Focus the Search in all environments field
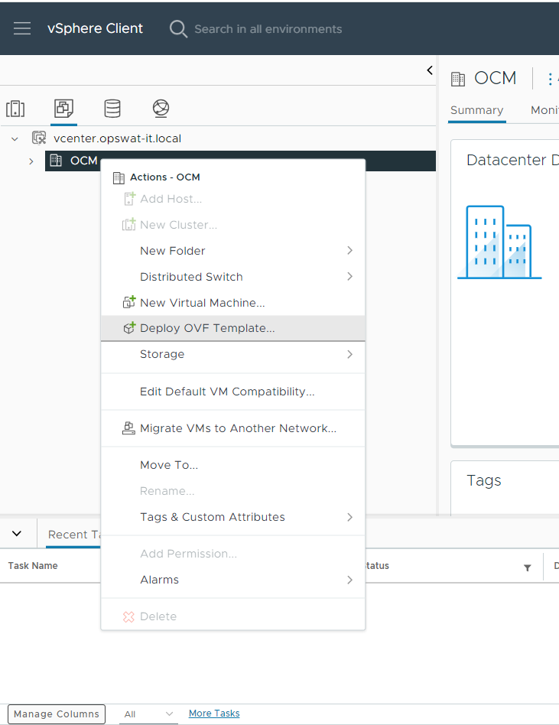The image size is (559, 725). (x=268, y=28)
